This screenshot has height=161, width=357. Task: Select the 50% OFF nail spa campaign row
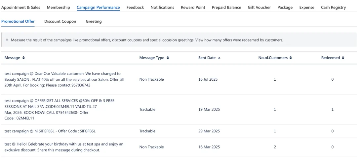(x=59, y=109)
